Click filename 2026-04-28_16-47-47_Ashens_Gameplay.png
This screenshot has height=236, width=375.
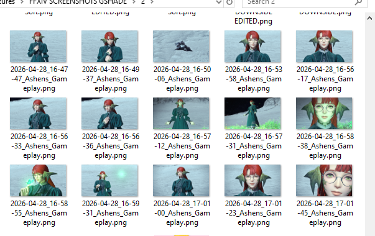click(39, 79)
